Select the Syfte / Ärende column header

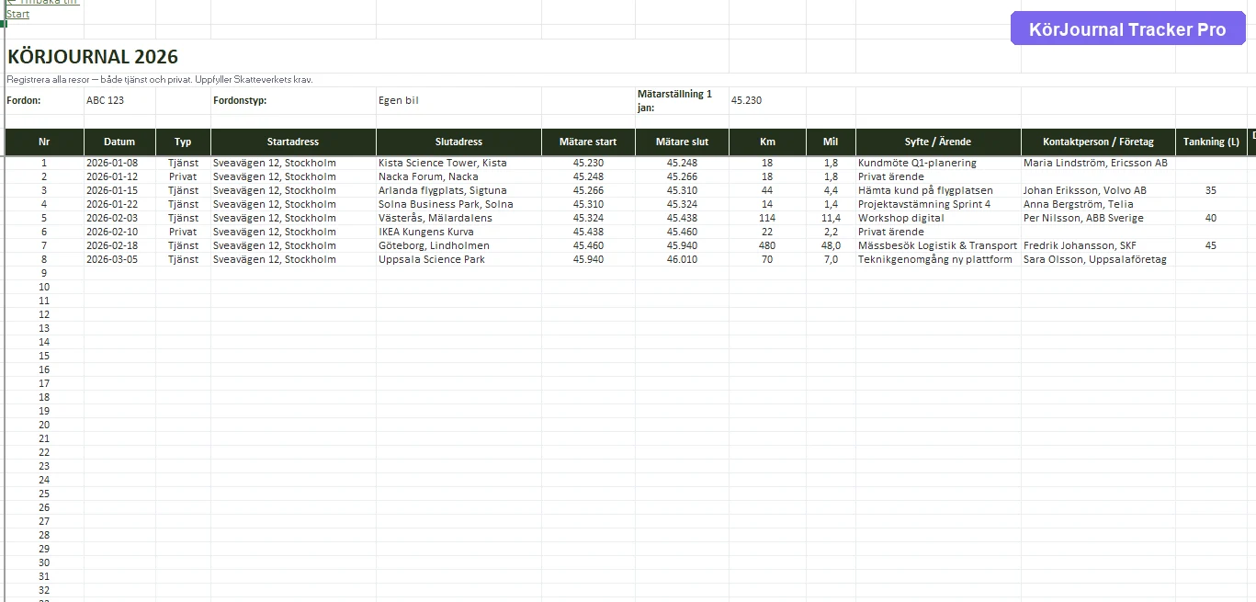click(938, 142)
